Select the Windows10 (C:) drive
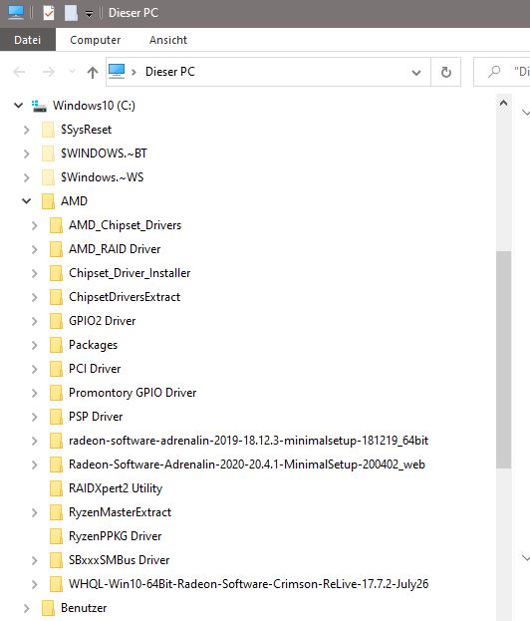The width and height of the screenshot is (530, 621). 95,106
